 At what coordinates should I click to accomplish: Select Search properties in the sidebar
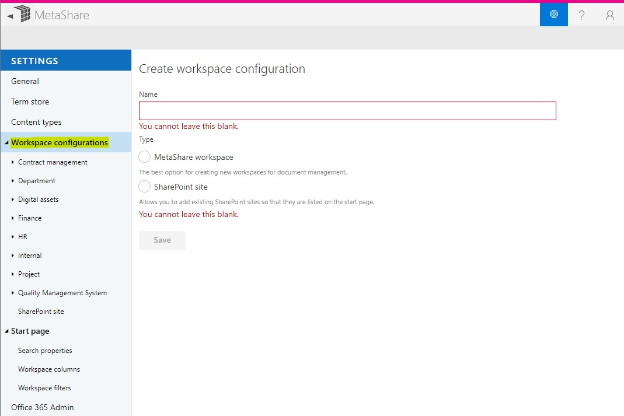45,351
